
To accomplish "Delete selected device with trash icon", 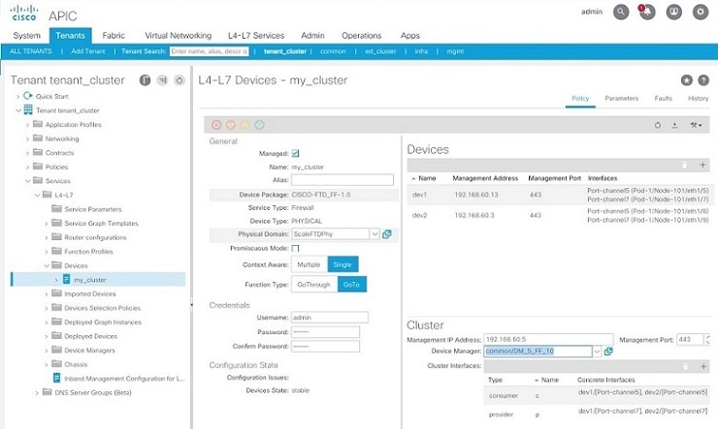I will click(685, 165).
